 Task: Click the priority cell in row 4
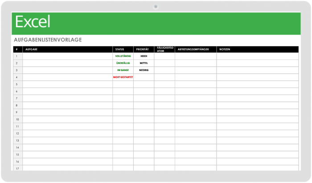[144, 77]
